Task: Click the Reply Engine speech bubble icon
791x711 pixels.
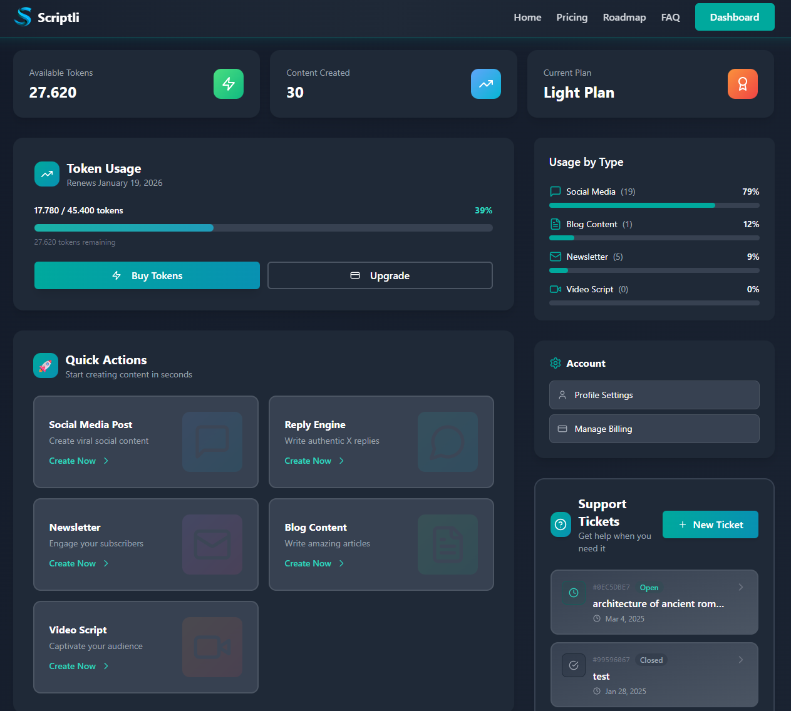Action: [x=448, y=442]
